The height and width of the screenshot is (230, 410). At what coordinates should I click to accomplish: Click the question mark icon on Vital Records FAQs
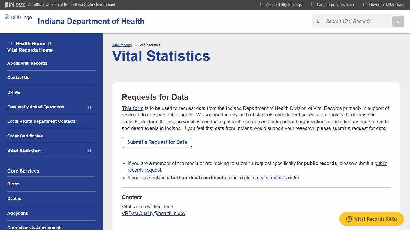[x=348, y=219]
